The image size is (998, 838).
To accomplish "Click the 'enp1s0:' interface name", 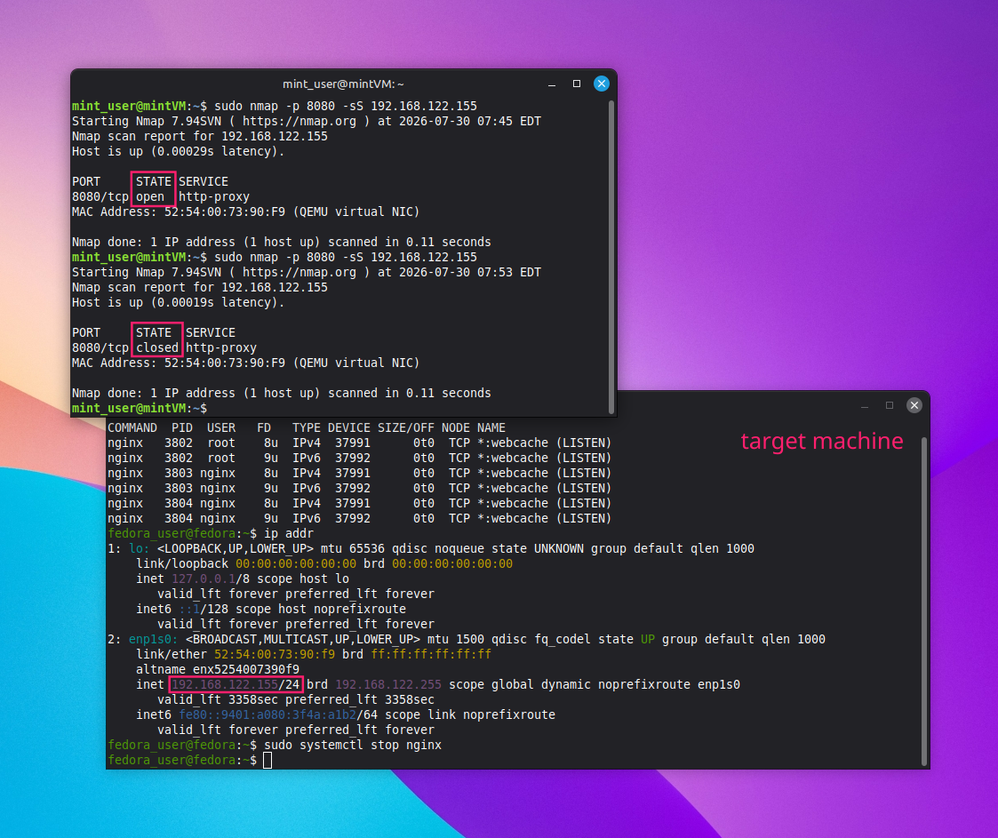I will coord(154,640).
